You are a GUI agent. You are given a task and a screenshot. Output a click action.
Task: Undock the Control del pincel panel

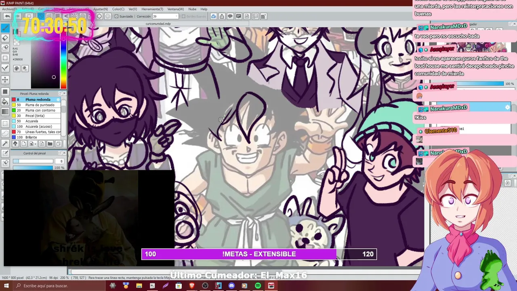pyautogui.click(x=60, y=153)
